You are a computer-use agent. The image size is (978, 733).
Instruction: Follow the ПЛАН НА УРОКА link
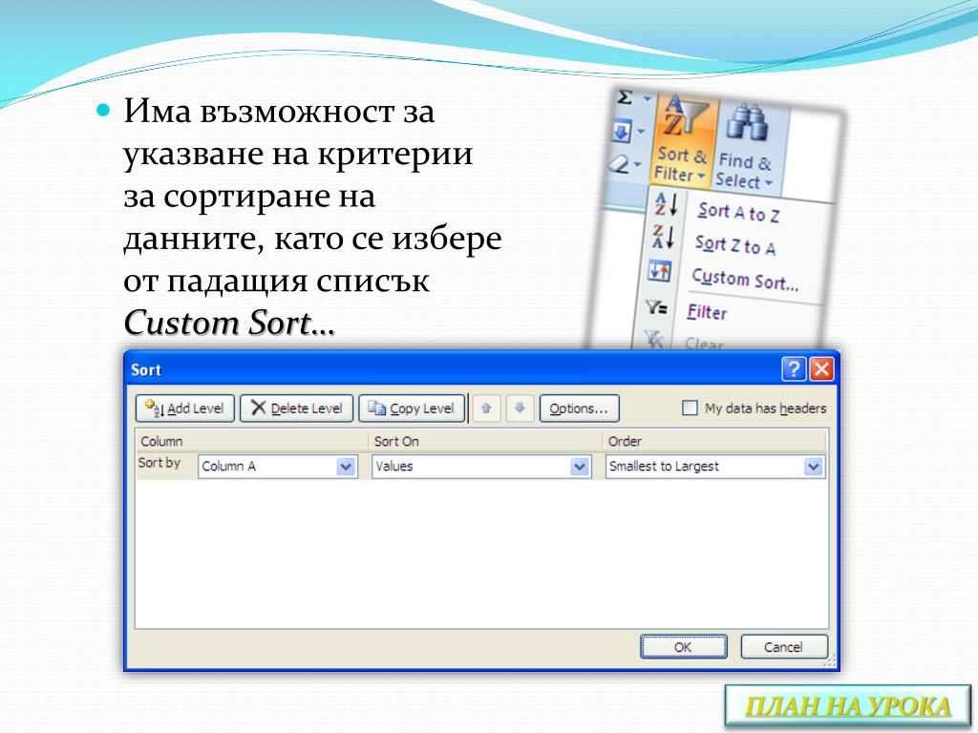coord(848,706)
